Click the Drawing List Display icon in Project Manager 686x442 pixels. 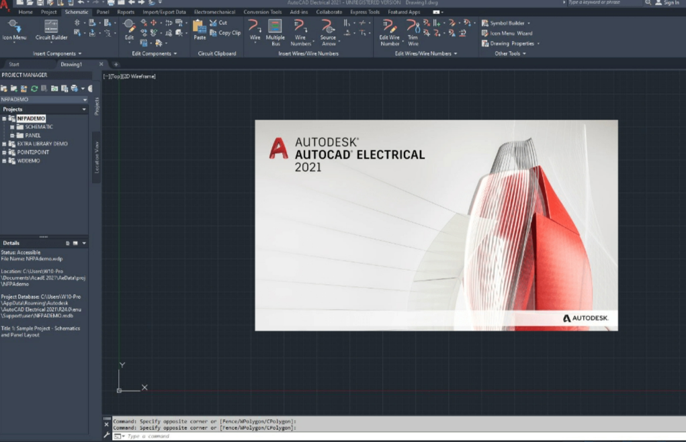65,89
